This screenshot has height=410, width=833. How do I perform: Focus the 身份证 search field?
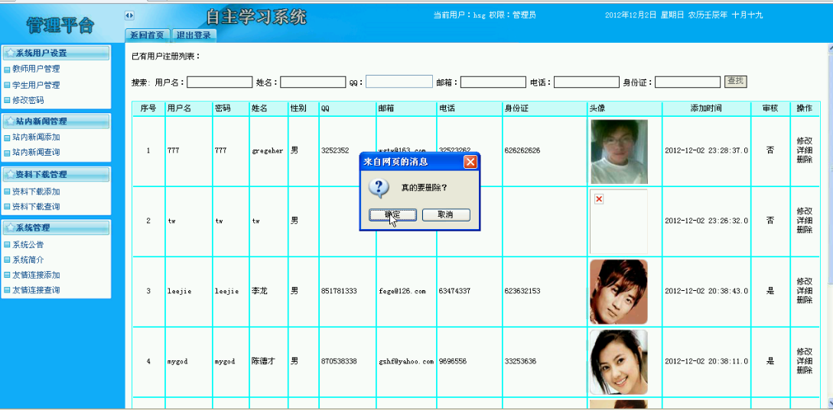point(688,82)
